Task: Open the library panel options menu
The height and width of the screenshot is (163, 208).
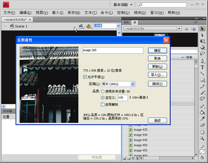Action: pyautogui.click(x=195, y=22)
